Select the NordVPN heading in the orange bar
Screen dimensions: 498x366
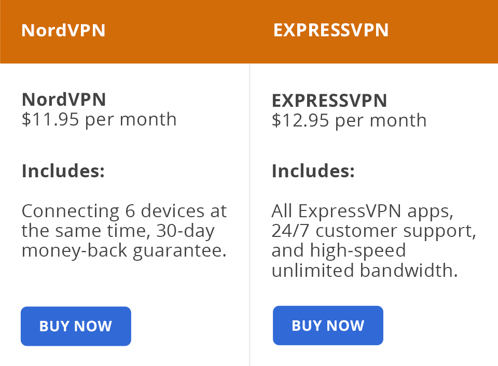point(63,31)
